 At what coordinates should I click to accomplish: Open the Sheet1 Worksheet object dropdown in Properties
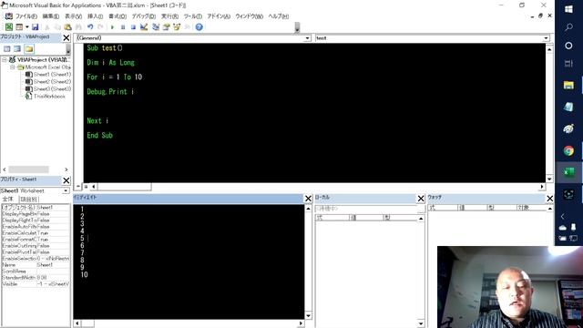(x=66, y=190)
